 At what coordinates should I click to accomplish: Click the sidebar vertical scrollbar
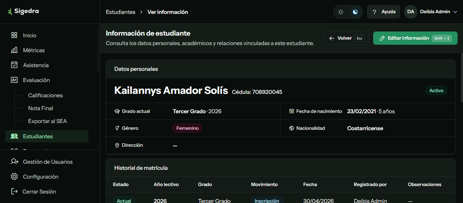(x=98, y=51)
